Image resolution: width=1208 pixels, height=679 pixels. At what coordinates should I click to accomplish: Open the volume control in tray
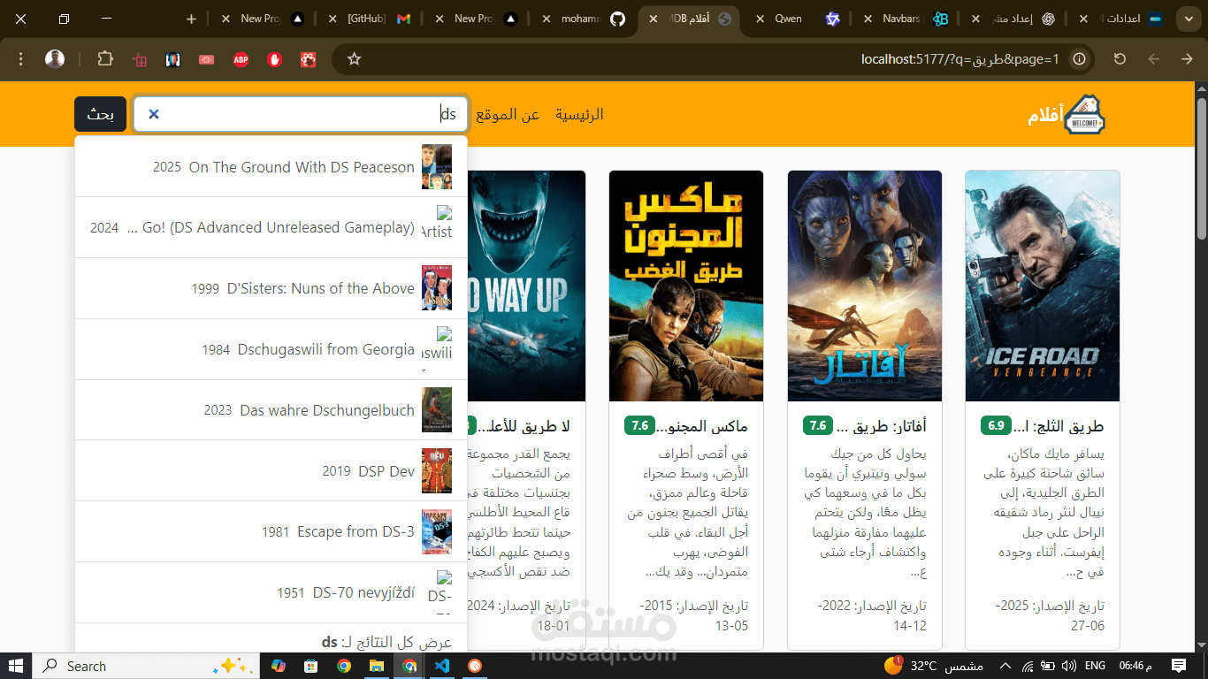click(x=1068, y=666)
